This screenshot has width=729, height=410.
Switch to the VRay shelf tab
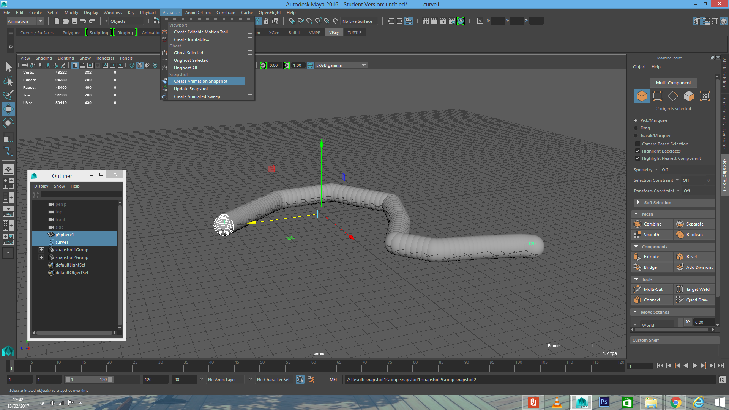(x=334, y=33)
